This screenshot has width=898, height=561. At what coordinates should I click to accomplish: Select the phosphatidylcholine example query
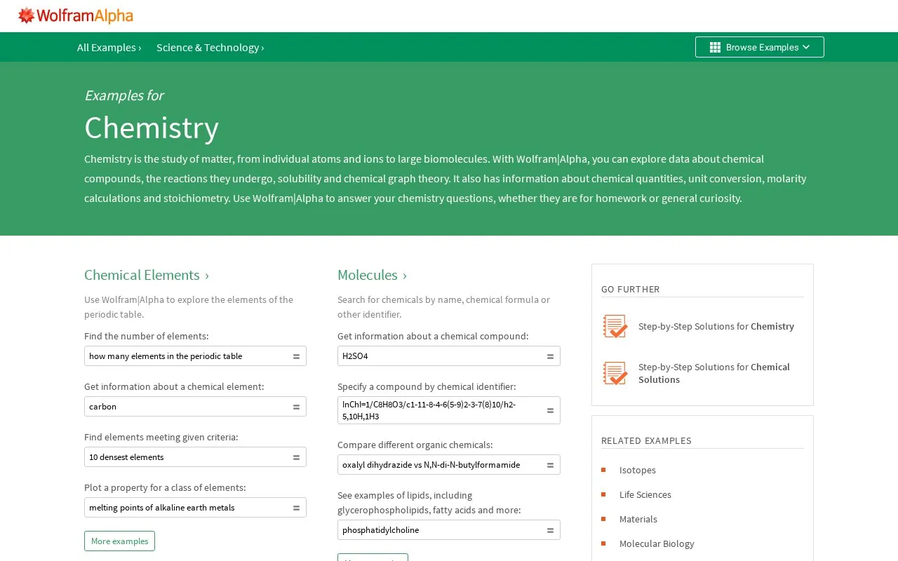coord(449,530)
